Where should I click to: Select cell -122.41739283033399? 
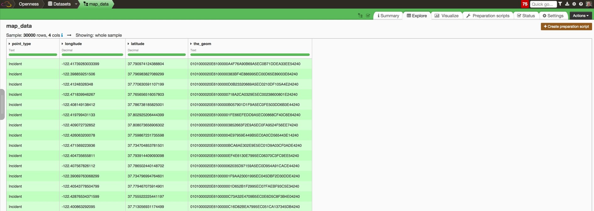92,64
